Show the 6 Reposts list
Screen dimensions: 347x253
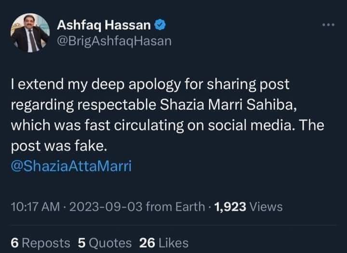(x=40, y=242)
